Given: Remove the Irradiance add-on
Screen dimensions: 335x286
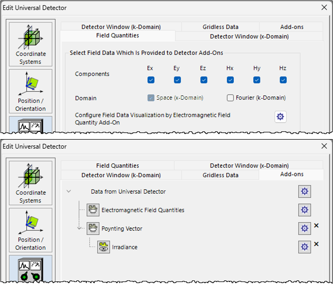Looking at the screenshot, I should [317, 244].
